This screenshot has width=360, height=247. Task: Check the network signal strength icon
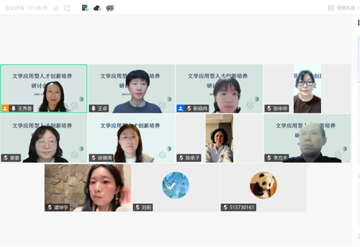click(56, 8)
